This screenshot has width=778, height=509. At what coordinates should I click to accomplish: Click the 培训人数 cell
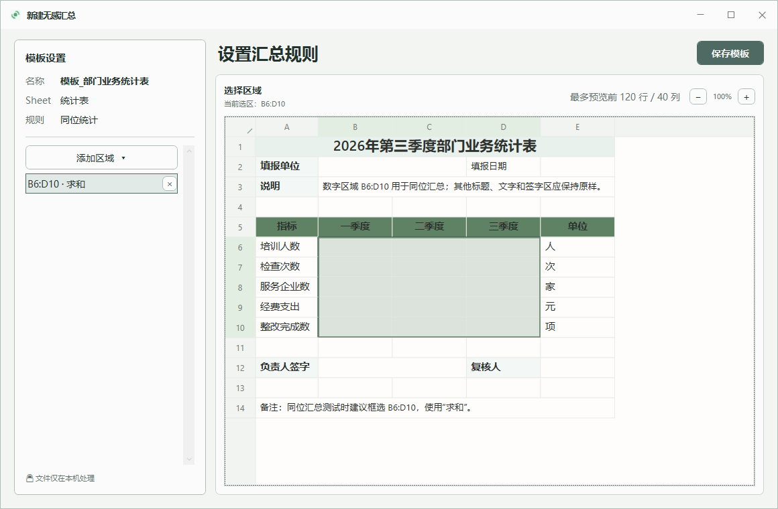pyautogui.click(x=287, y=247)
